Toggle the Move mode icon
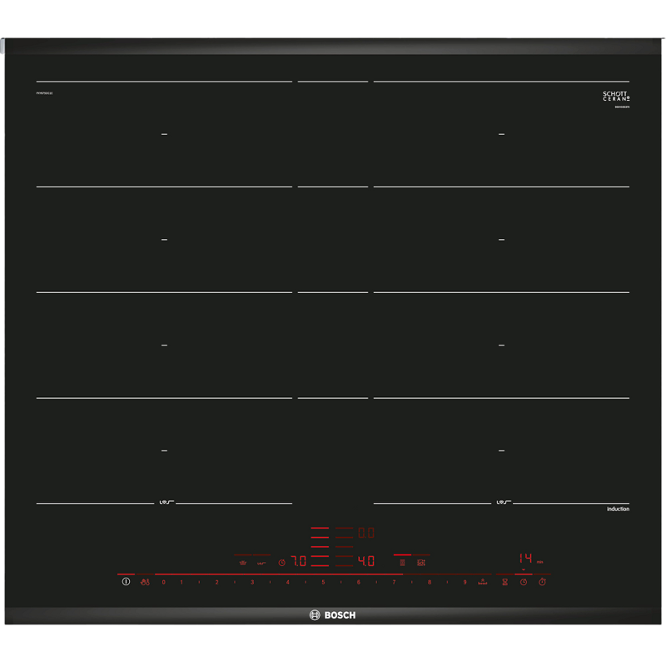 421,563
